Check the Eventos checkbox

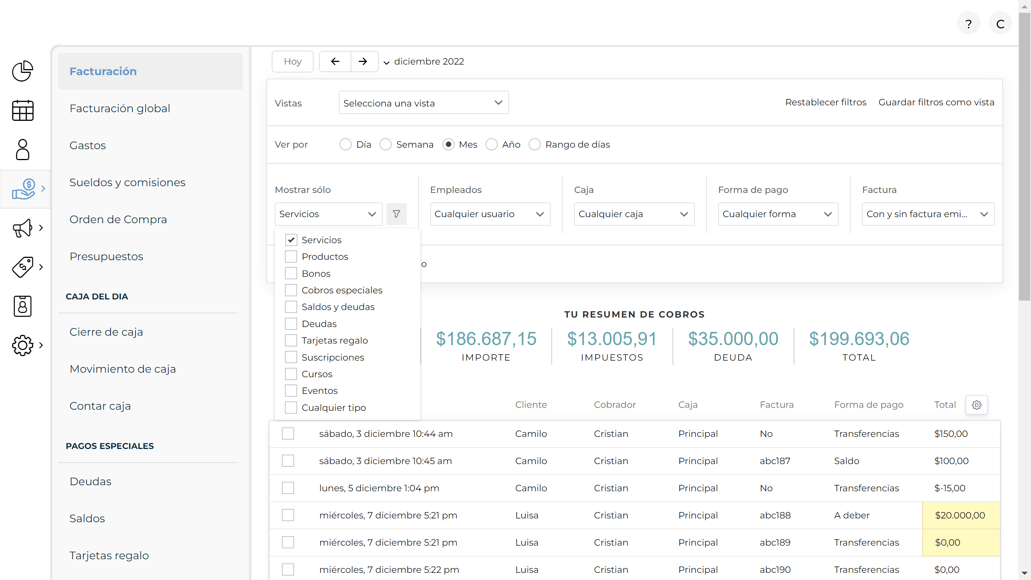tap(291, 390)
